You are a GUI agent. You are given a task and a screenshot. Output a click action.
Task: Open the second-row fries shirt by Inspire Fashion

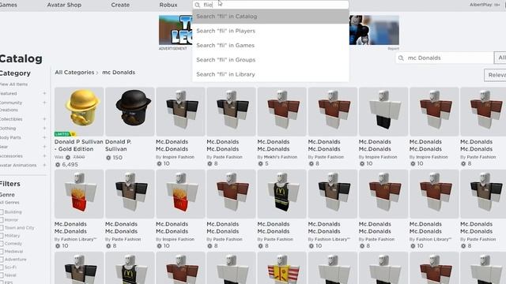tap(180, 194)
